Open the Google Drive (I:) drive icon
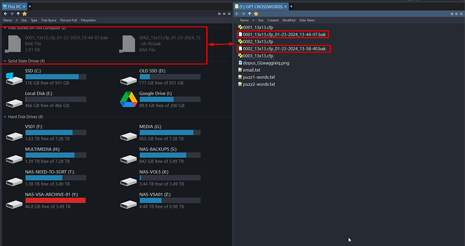The image size is (465, 246). tap(129, 99)
